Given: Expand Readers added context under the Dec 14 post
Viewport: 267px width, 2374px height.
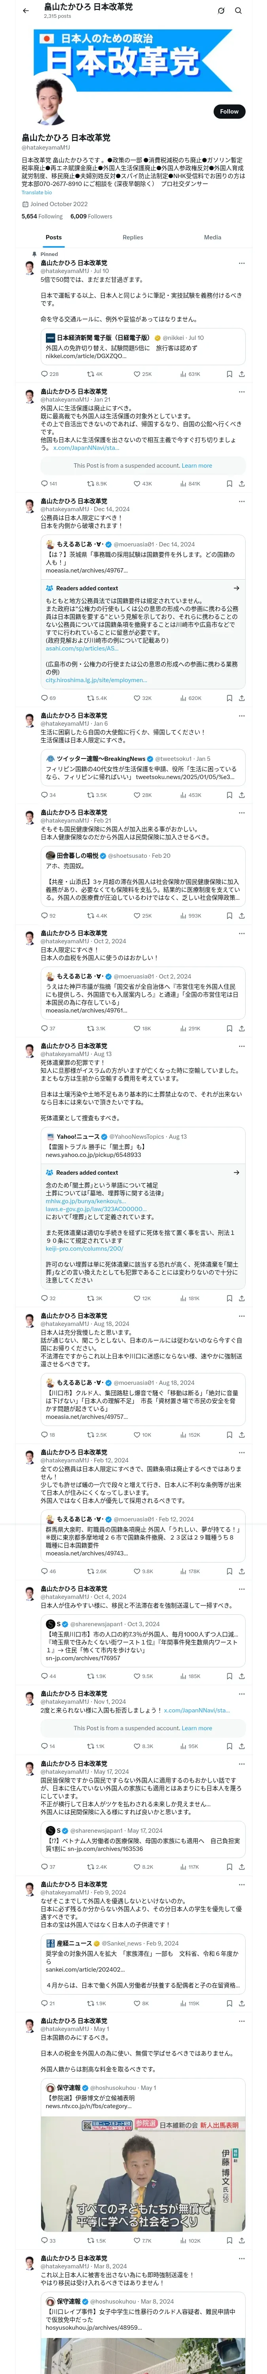Looking at the screenshot, I should (236, 588).
